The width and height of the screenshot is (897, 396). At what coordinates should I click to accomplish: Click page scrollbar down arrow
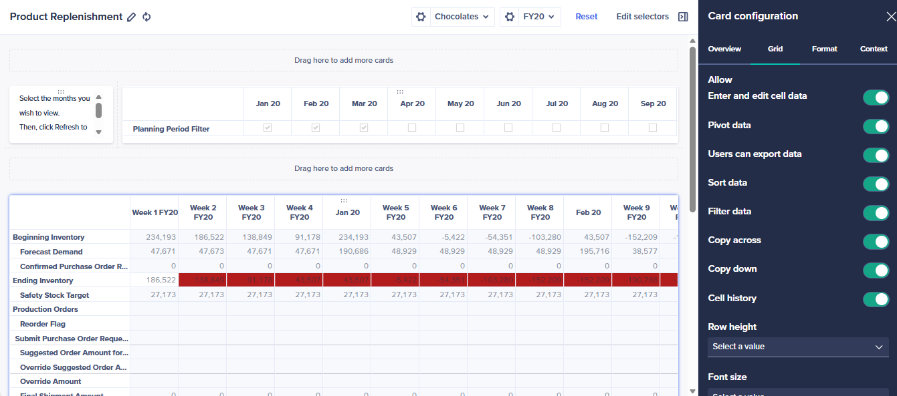tap(692, 391)
